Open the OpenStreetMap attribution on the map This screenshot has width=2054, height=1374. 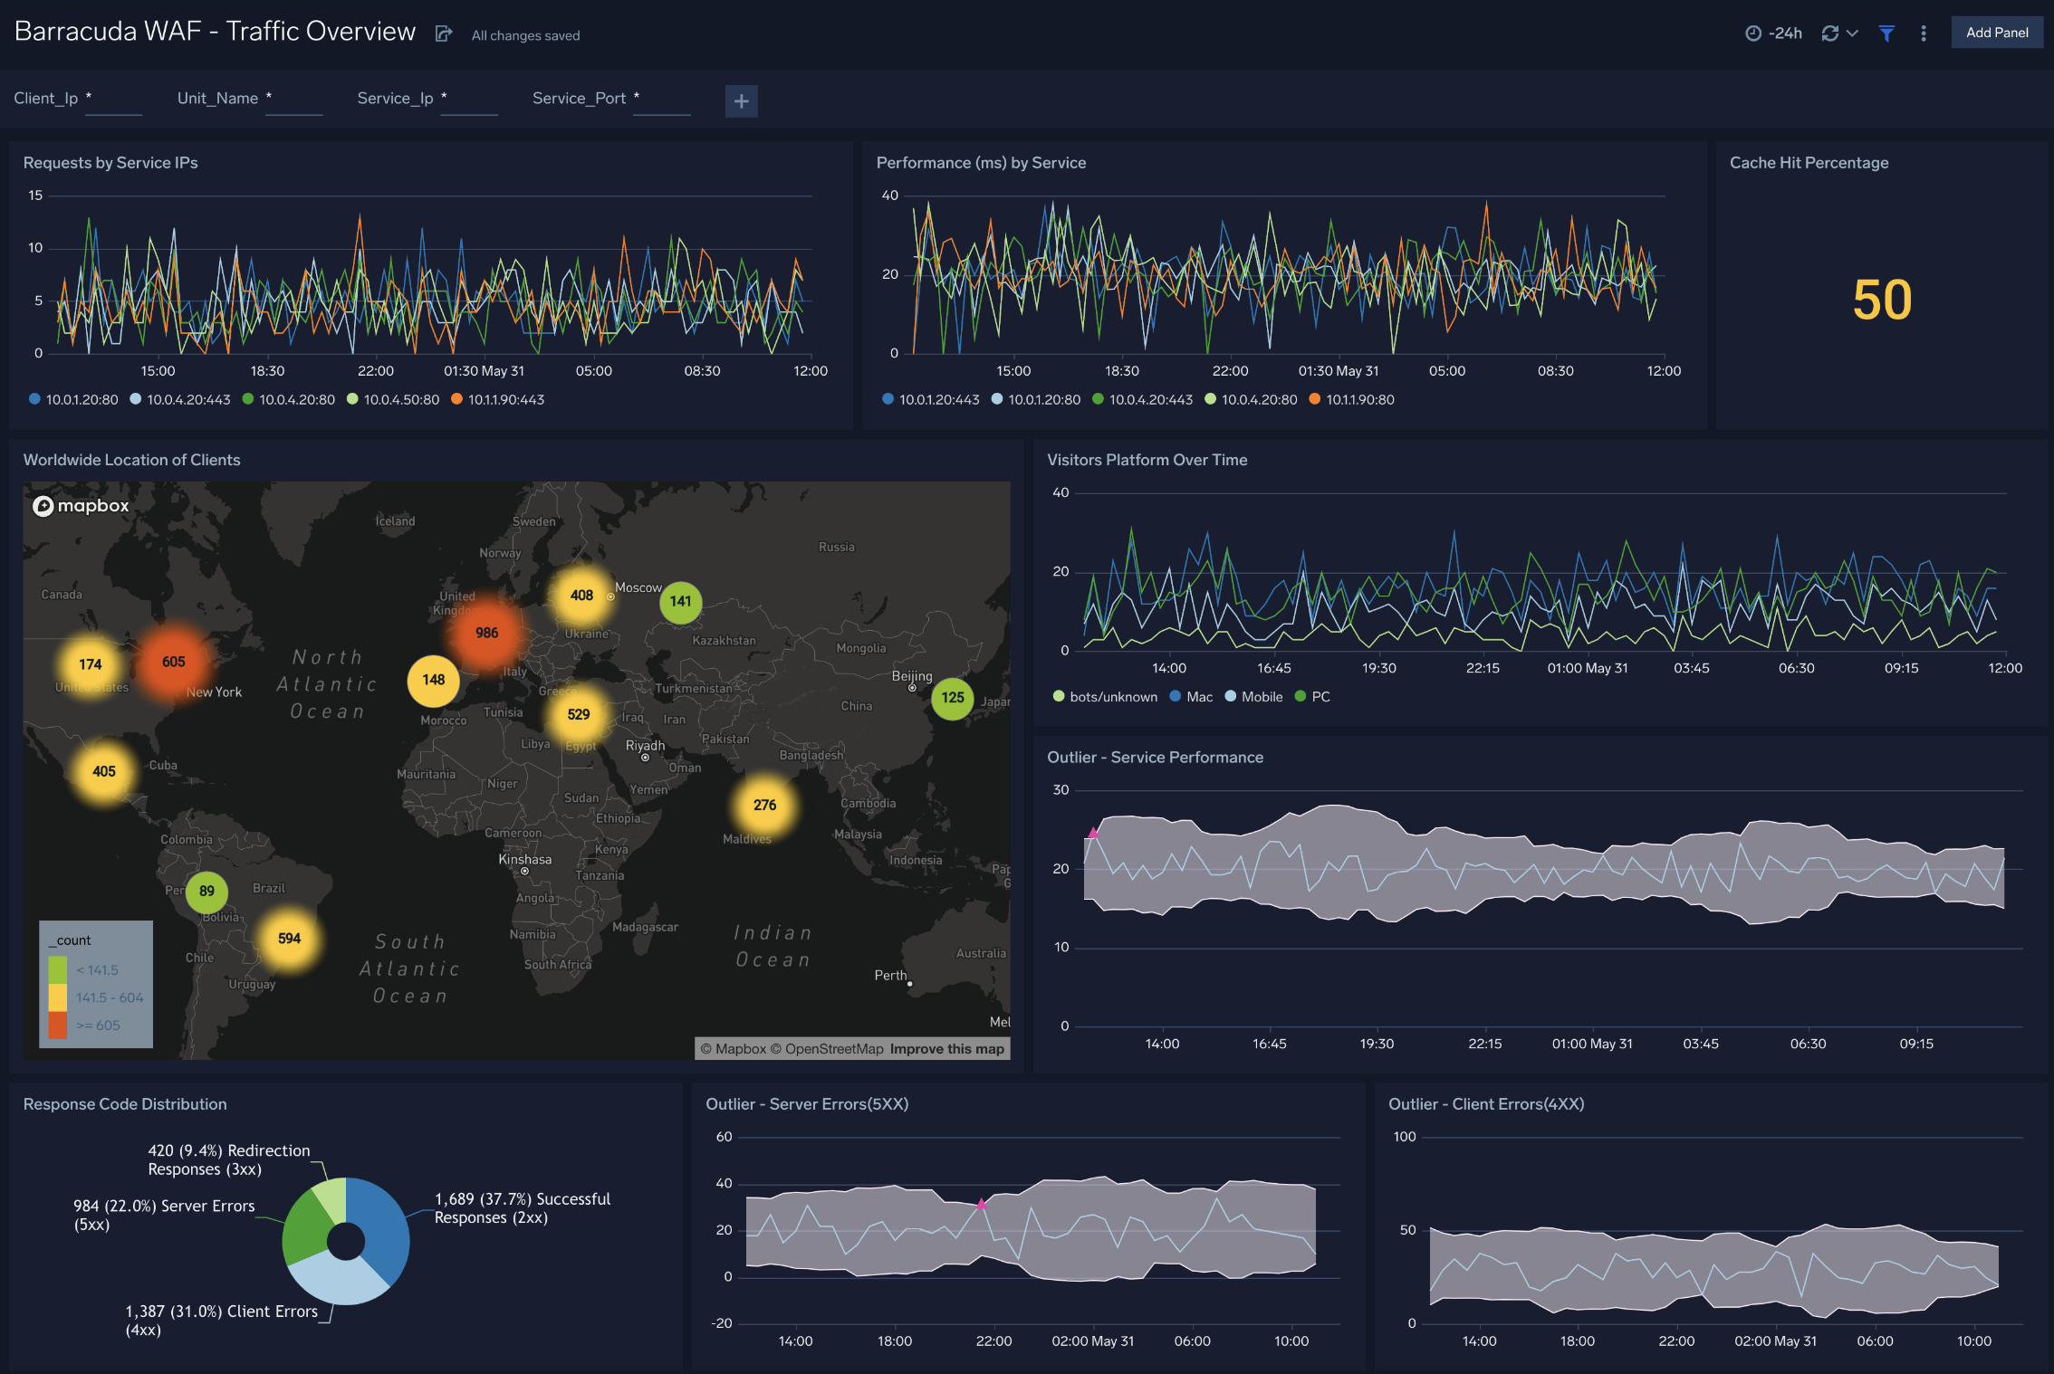click(x=830, y=1048)
